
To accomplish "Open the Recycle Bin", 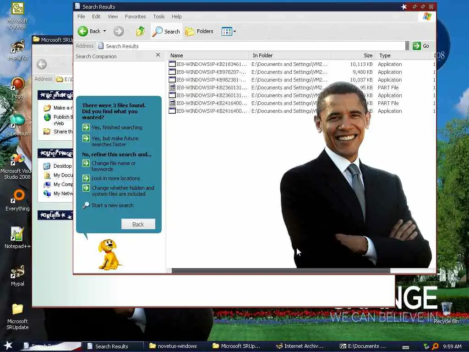I will click(x=446, y=313).
